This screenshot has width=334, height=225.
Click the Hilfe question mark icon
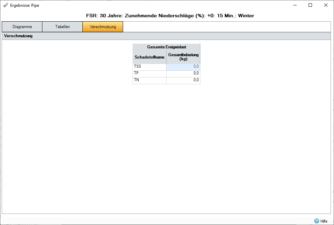pyautogui.click(x=316, y=221)
